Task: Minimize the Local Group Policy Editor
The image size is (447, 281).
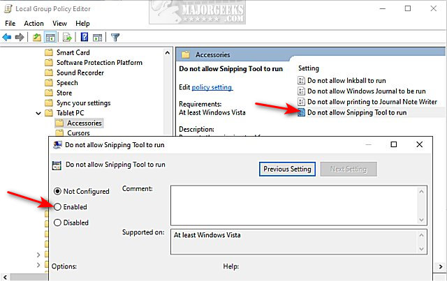Action: [x=383, y=8]
